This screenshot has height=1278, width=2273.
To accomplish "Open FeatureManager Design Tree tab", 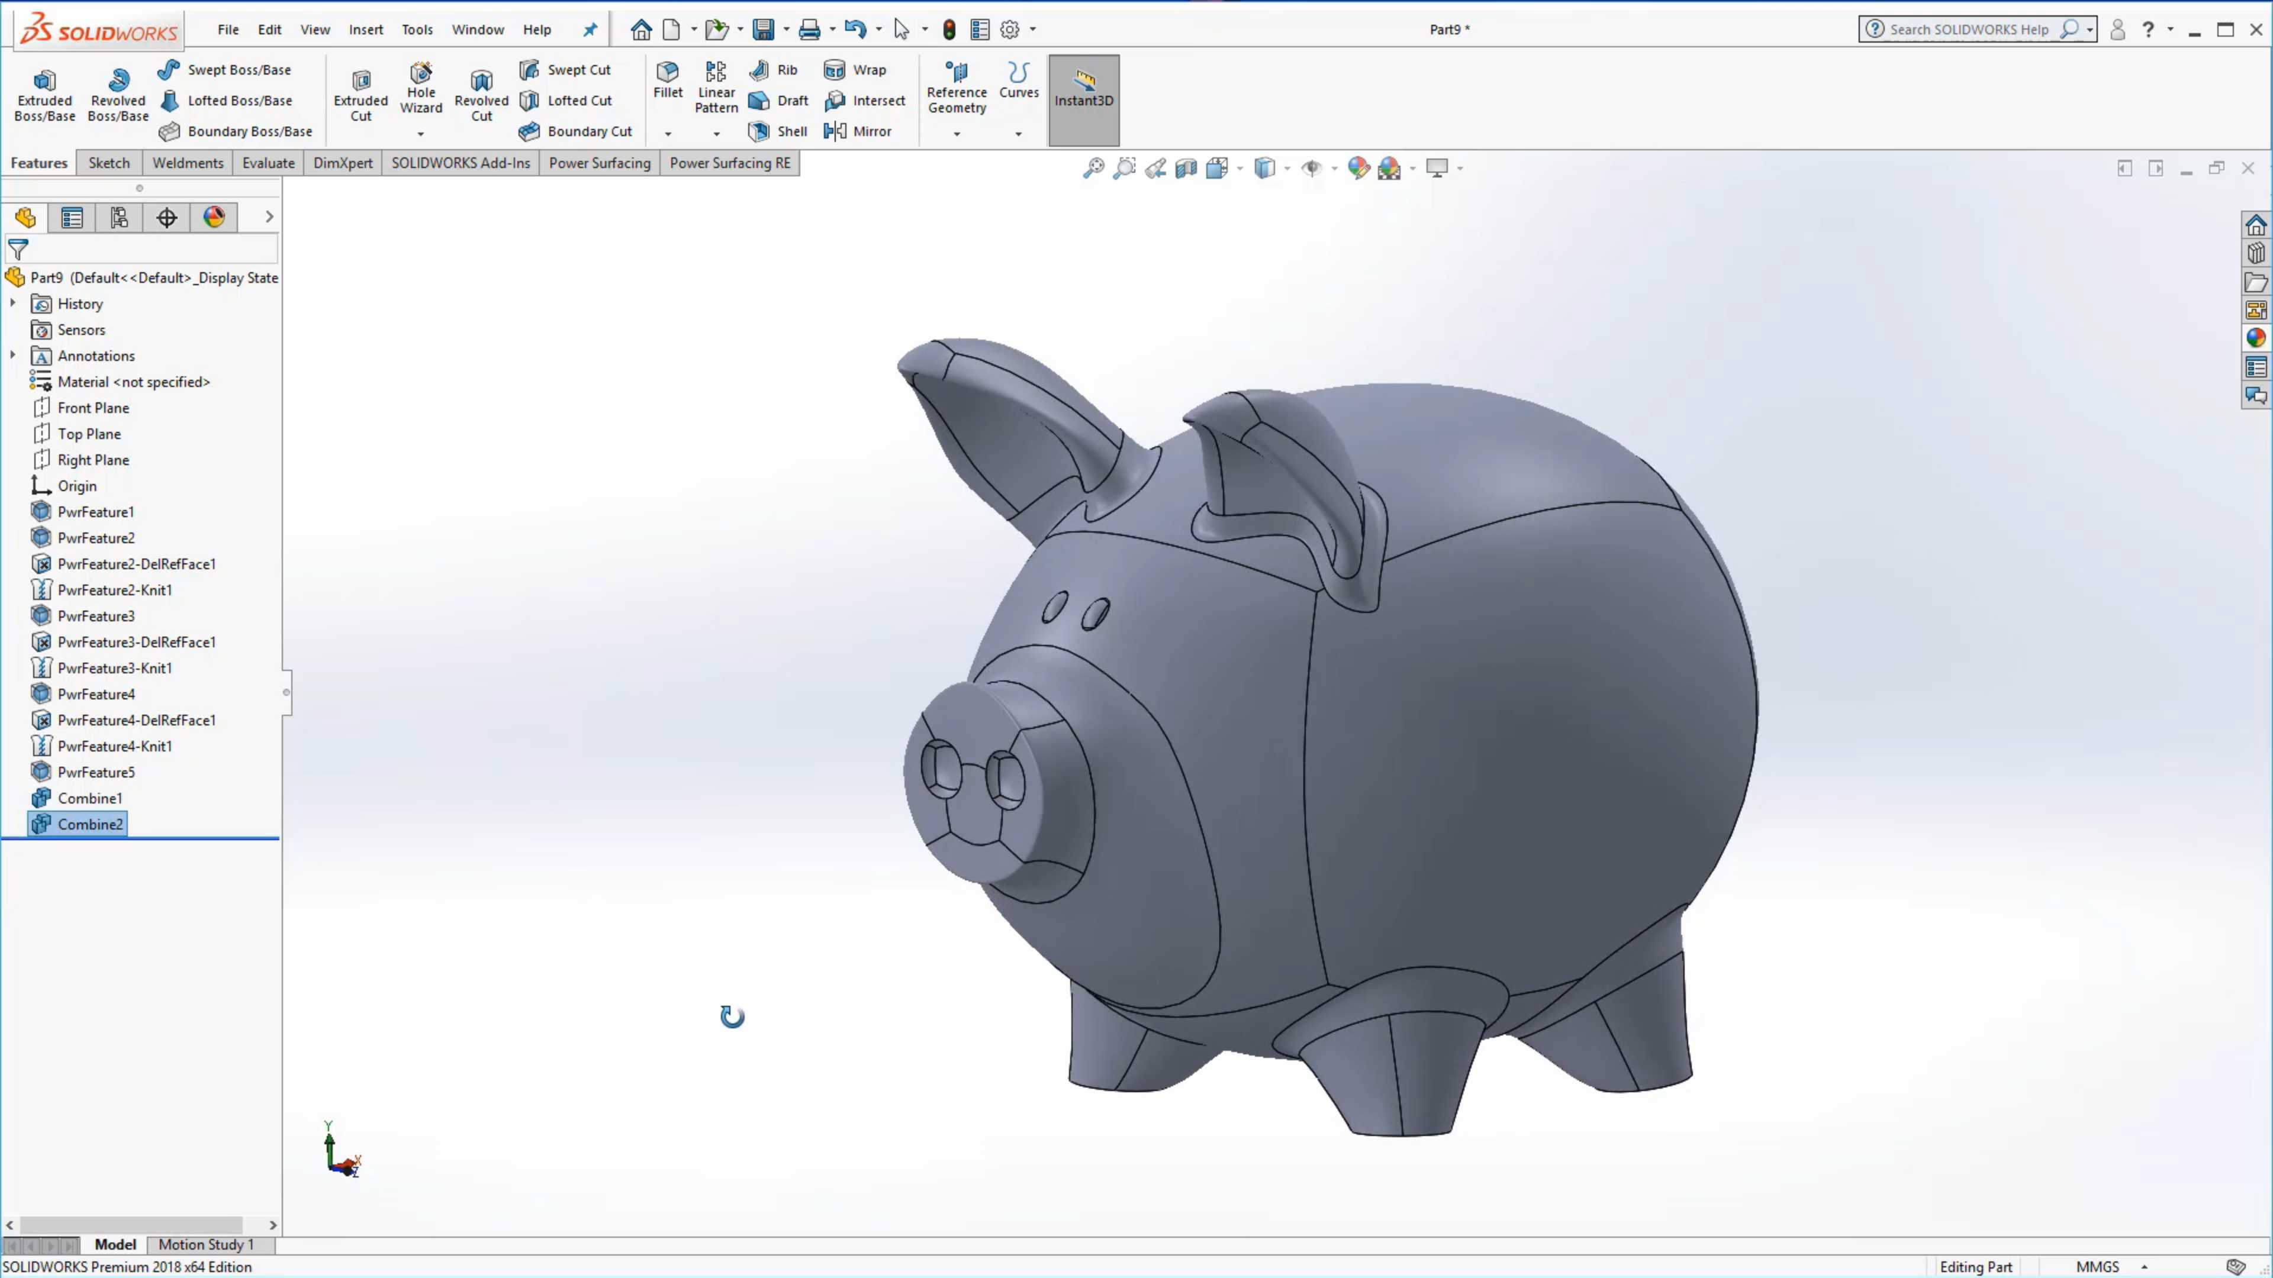I will [25, 218].
